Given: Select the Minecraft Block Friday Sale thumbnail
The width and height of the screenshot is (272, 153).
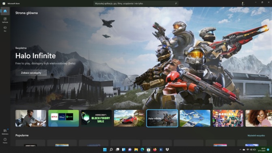Looking at the screenshot, I should pos(97,118).
